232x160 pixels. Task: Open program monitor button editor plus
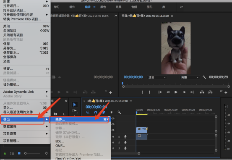pos(226,92)
